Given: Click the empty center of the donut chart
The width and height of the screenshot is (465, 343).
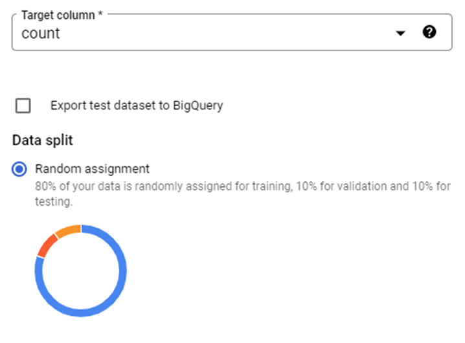Looking at the screenshot, I should [x=81, y=271].
